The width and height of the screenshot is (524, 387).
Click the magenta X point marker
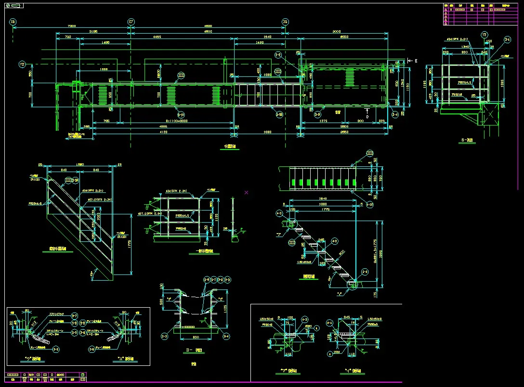246,192
